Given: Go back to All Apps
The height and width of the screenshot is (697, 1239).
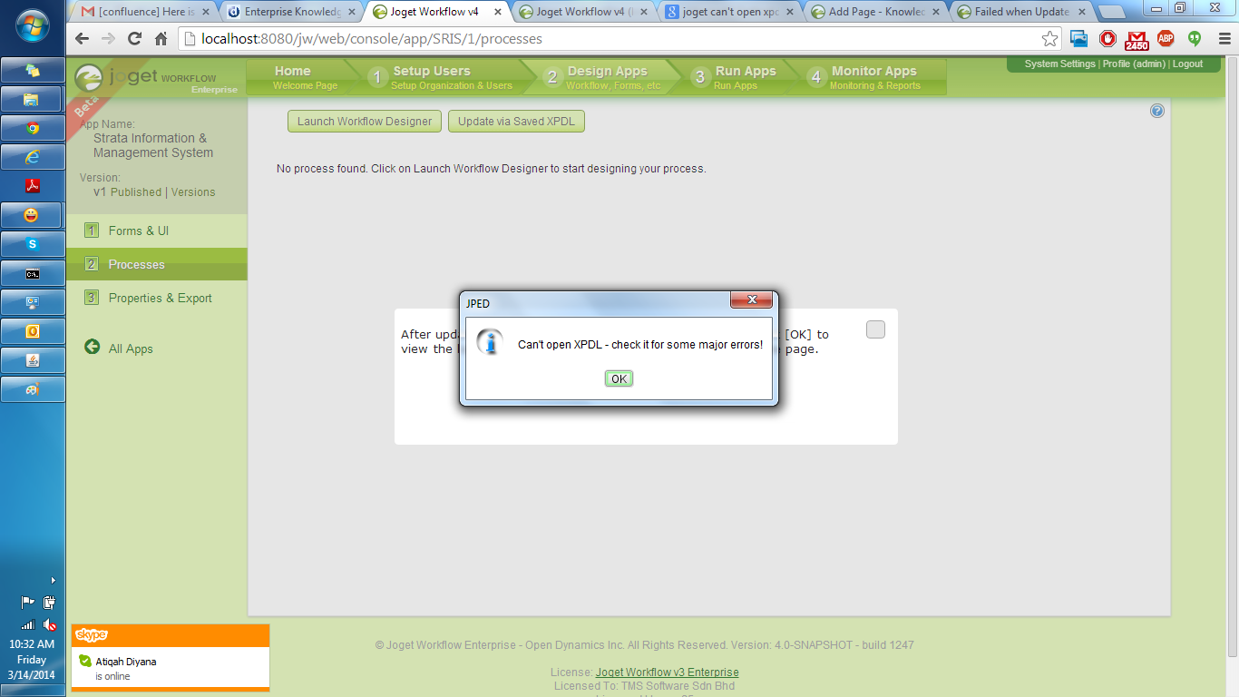Looking at the screenshot, I should tap(119, 348).
